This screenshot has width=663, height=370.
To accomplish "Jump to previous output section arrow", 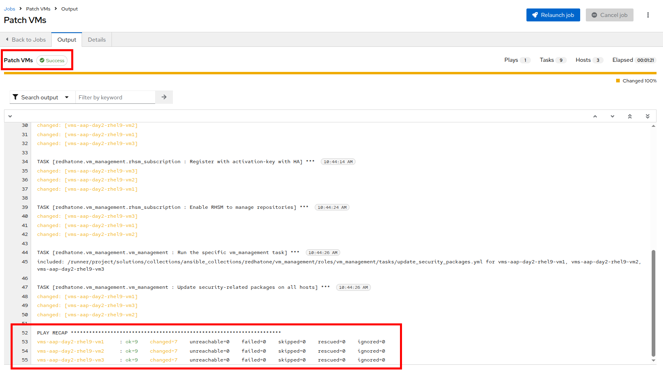I will pos(595,116).
